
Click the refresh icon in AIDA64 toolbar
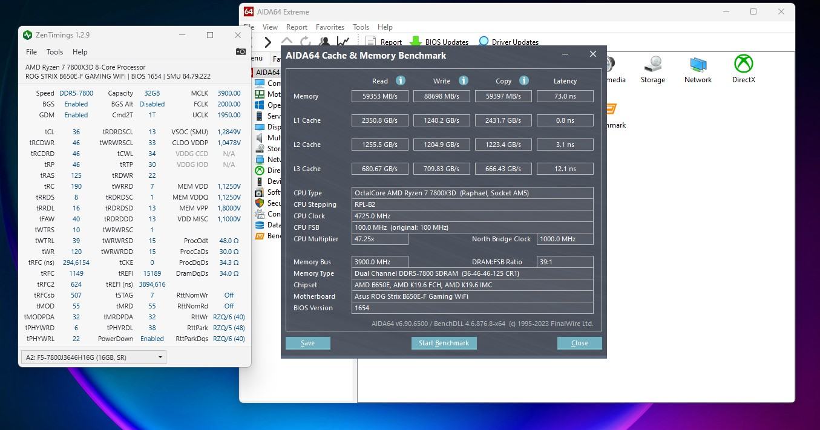306,42
